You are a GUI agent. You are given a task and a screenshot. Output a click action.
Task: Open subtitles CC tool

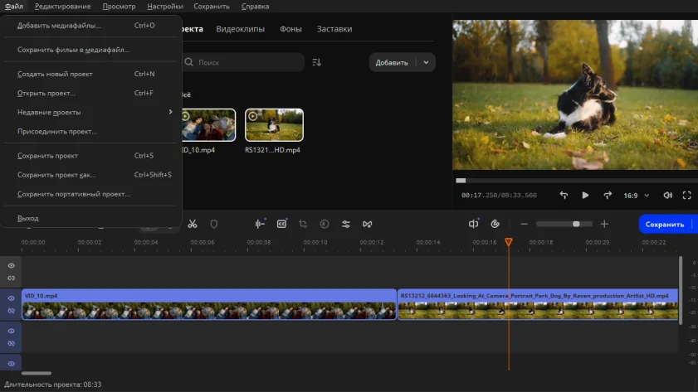click(x=281, y=224)
